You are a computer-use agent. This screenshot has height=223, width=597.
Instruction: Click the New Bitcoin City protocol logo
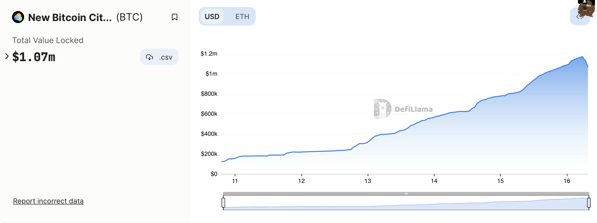[x=18, y=17]
